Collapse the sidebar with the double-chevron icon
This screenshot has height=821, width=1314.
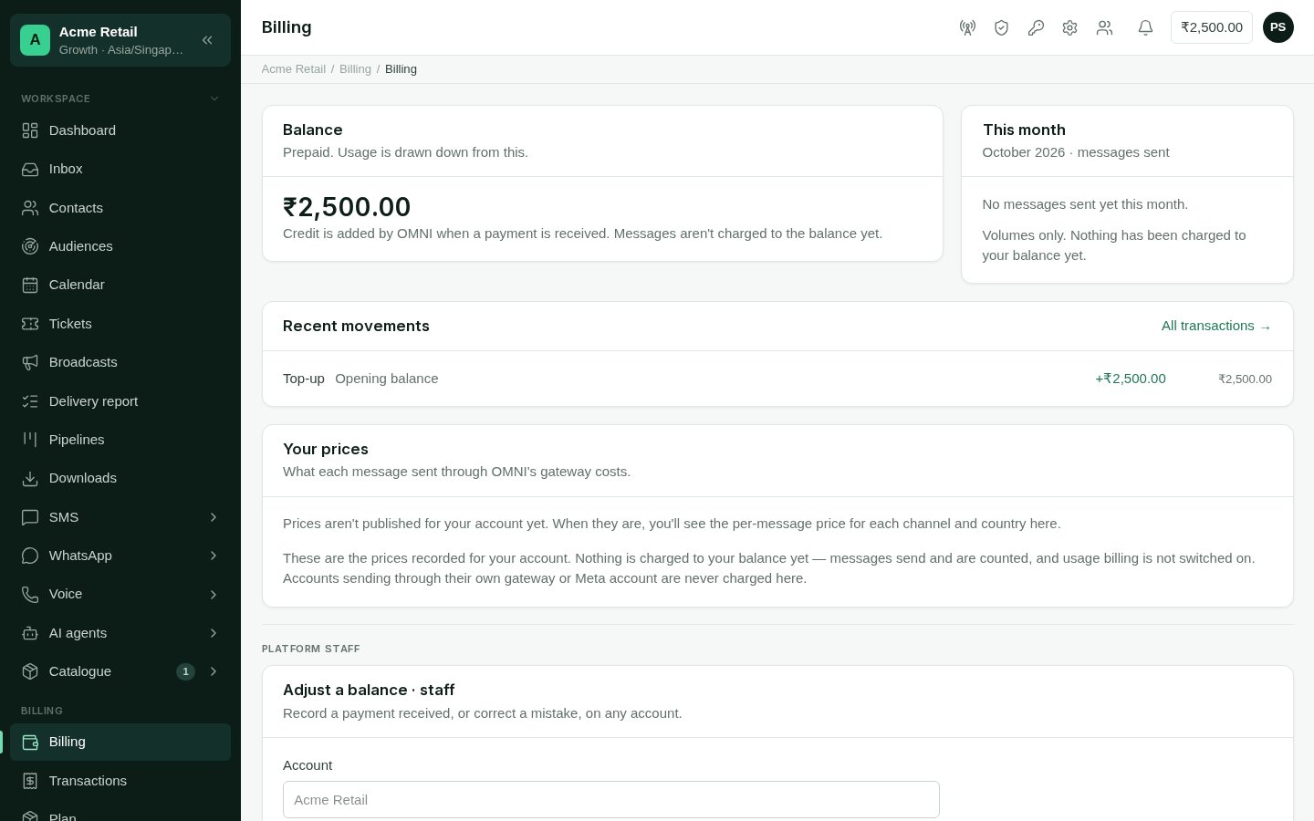(207, 40)
